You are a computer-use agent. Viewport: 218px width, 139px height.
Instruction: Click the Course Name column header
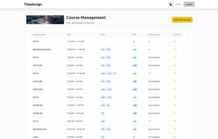(39, 35)
